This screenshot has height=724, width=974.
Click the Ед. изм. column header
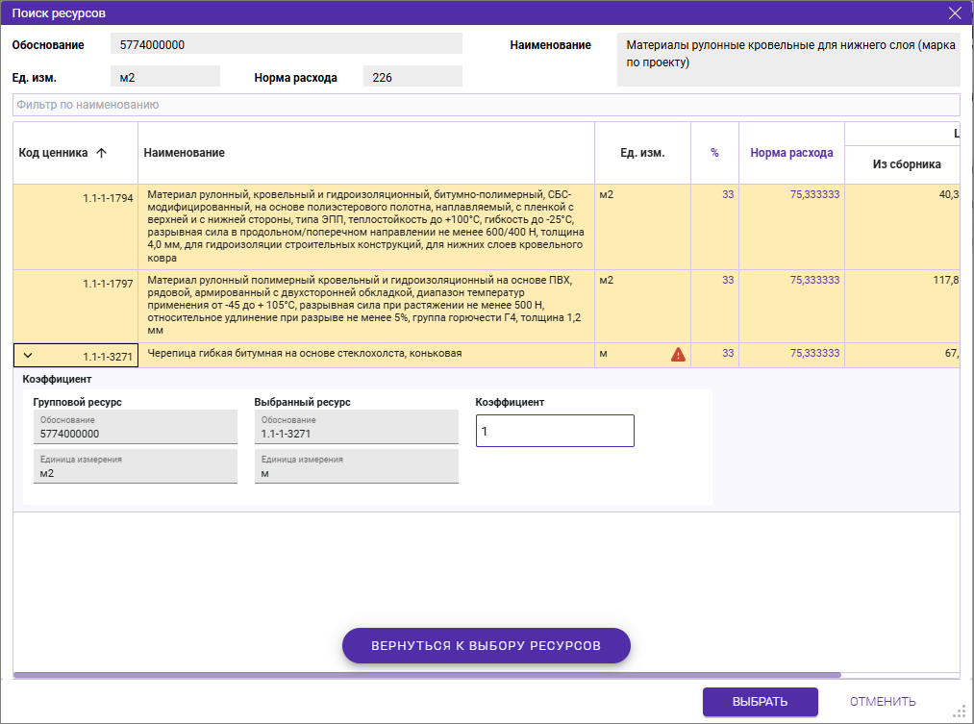click(641, 153)
